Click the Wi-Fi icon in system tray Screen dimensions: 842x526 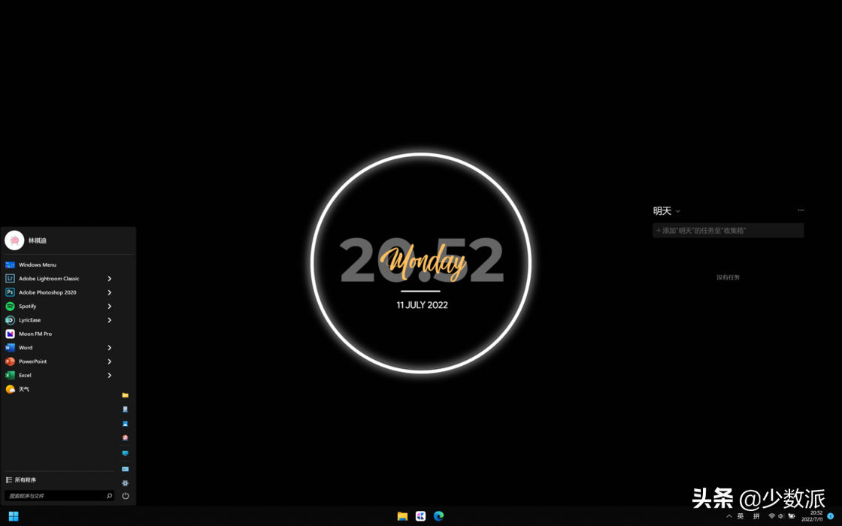coord(771,516)
